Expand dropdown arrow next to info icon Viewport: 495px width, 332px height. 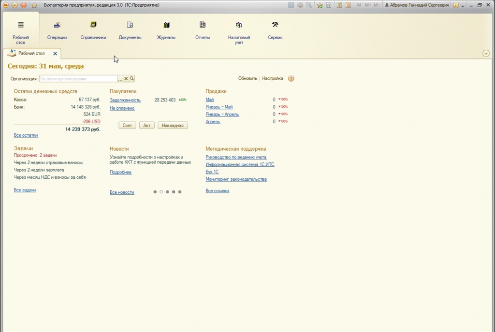pyautogui.click(x=463, y=6)
